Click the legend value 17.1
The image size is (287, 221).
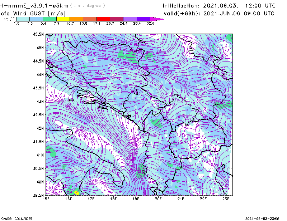[x=97, y=23]
